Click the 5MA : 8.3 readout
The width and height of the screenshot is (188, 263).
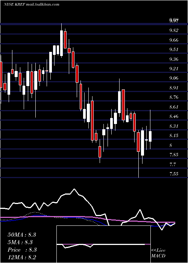tap(20, 242)
